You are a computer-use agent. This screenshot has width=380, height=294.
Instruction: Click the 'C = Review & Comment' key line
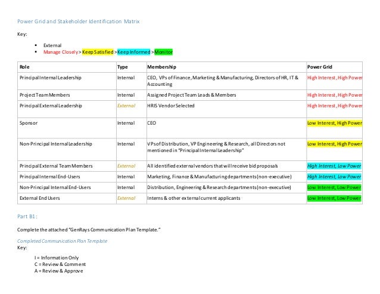coord(60,264)
